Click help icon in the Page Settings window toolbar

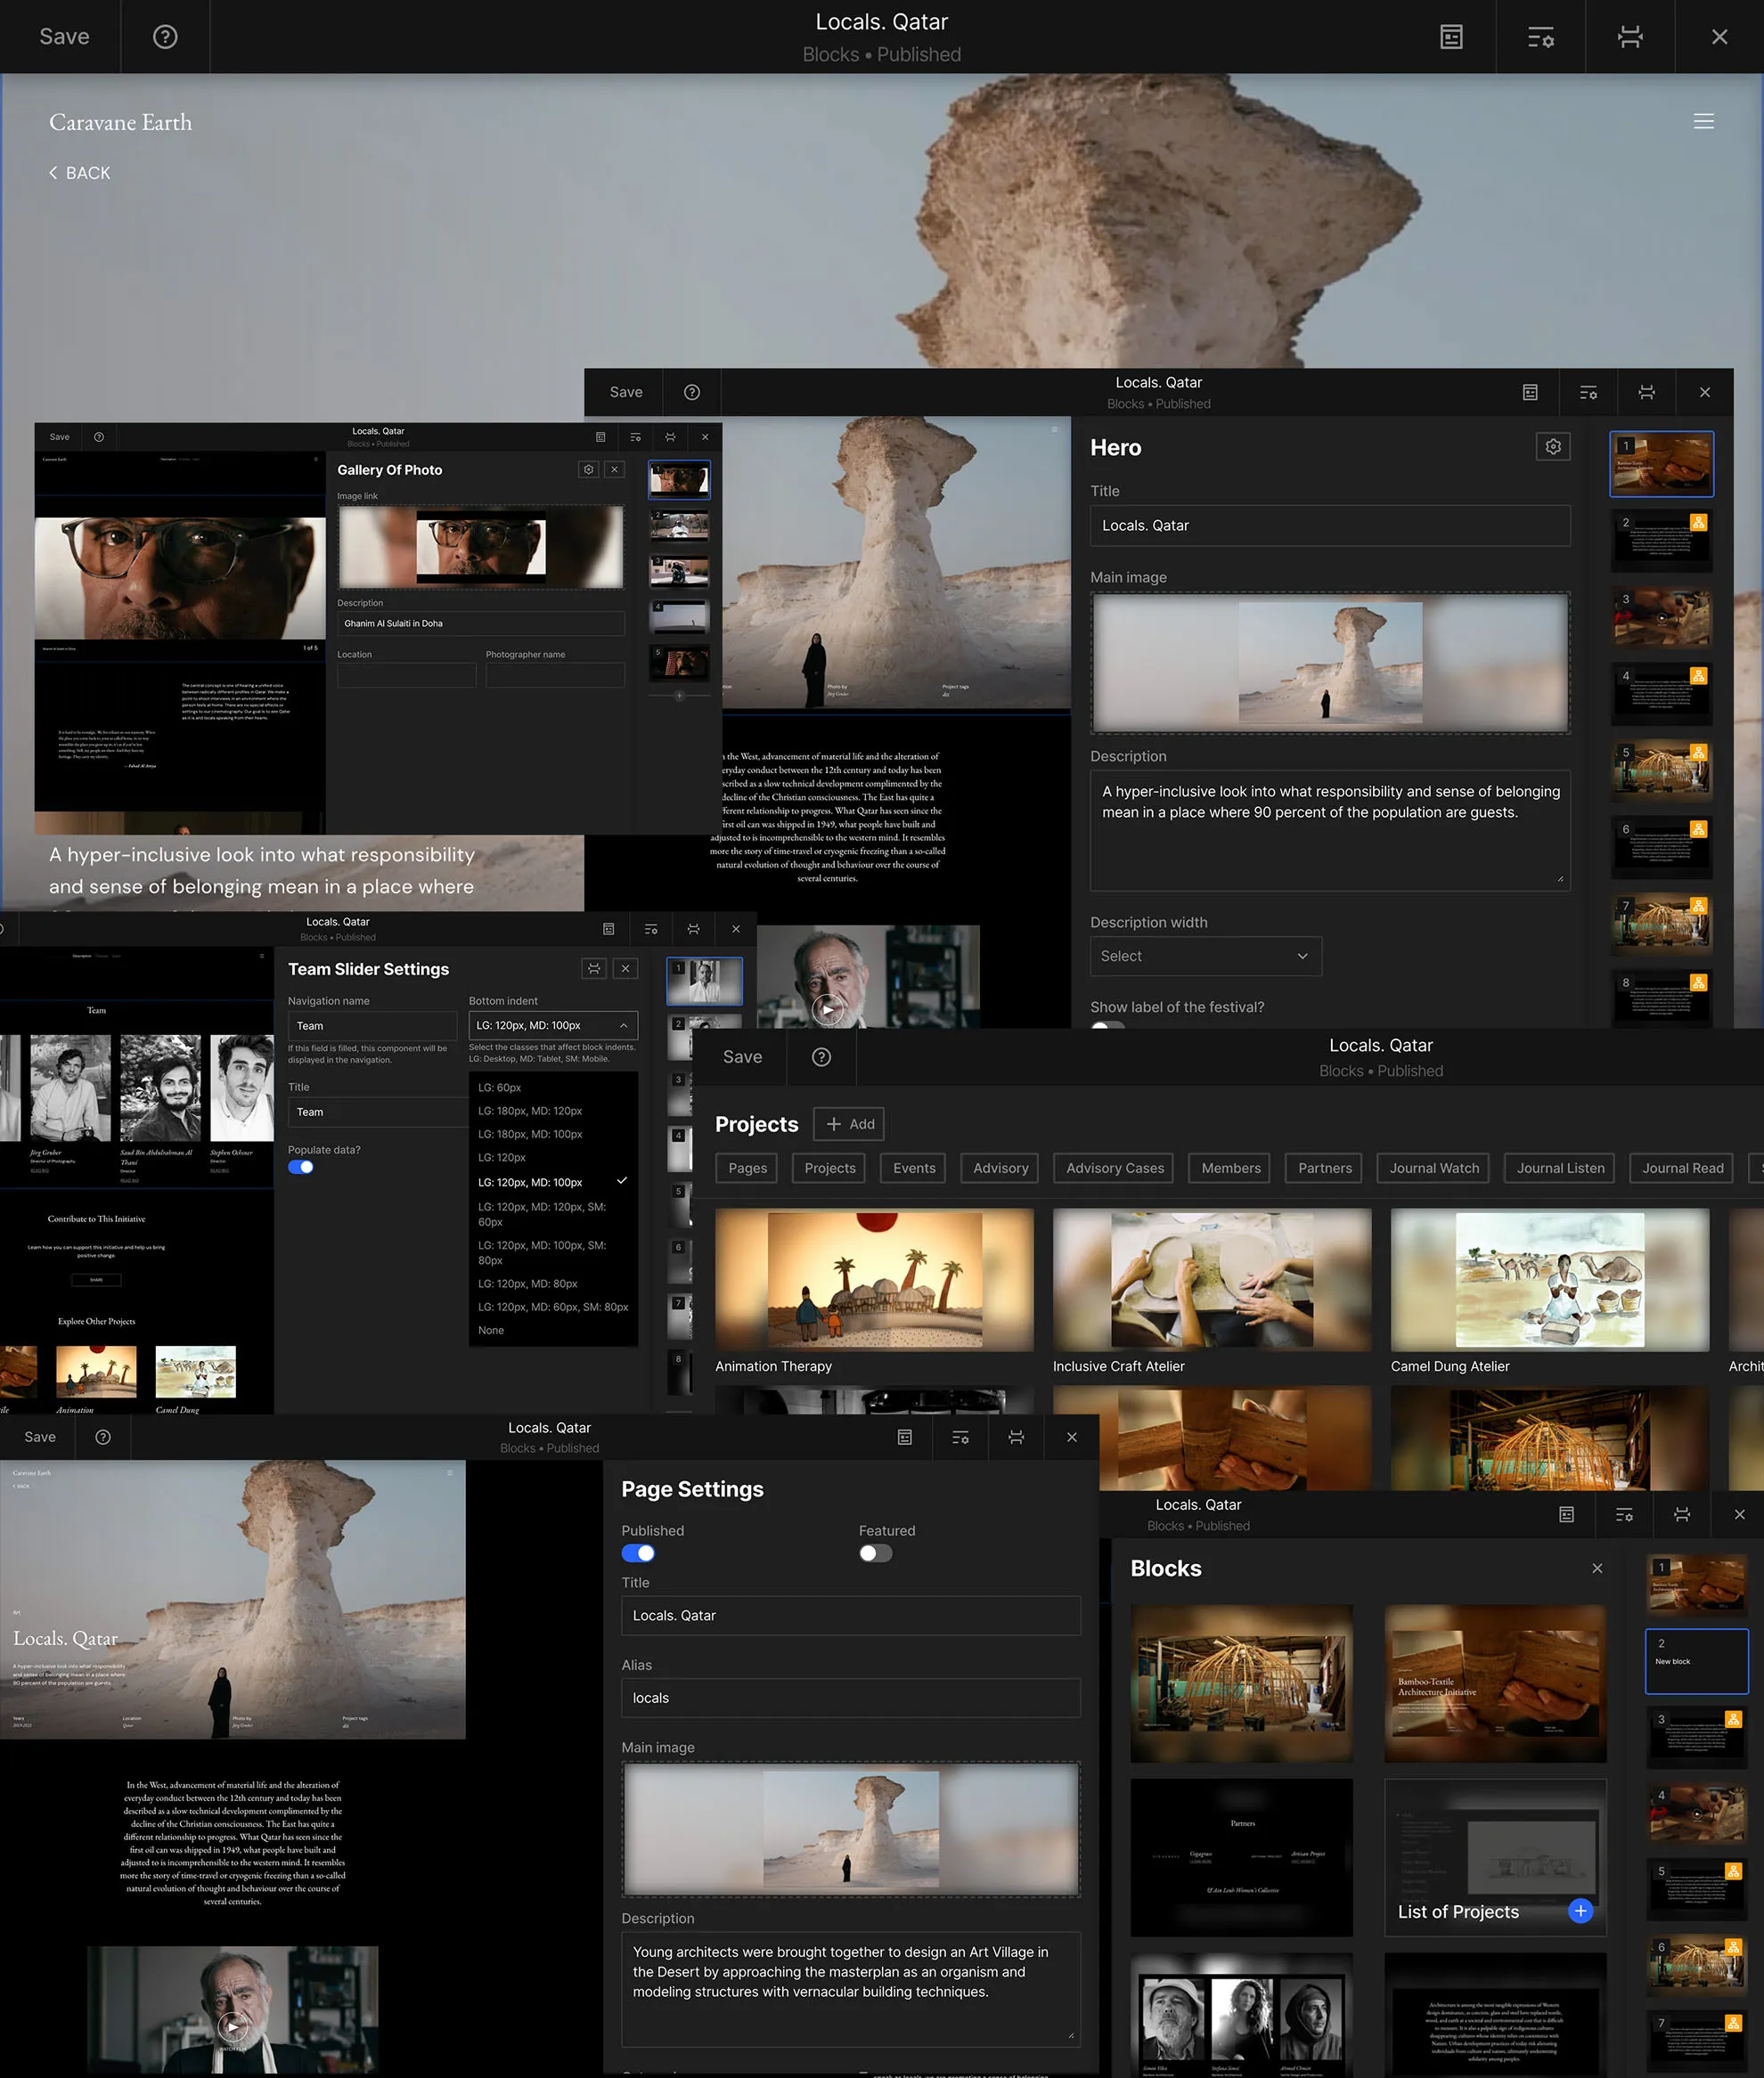[103, 1437]
